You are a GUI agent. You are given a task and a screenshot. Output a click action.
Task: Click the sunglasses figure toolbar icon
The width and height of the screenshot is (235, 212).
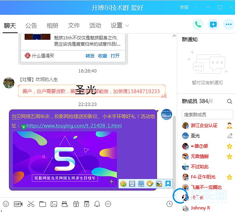[x=65, y=204]
